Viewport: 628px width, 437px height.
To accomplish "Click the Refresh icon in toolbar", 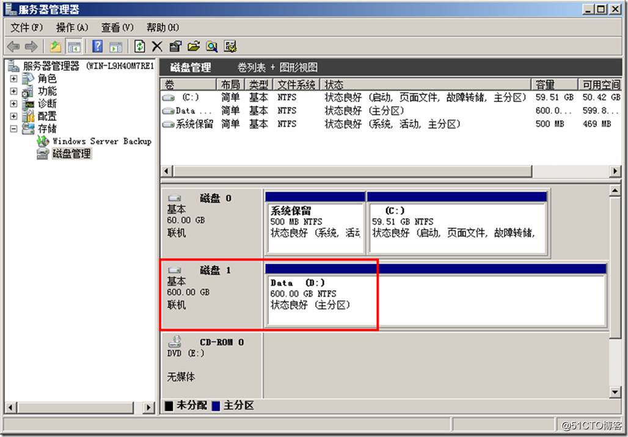I will (140, 46).
